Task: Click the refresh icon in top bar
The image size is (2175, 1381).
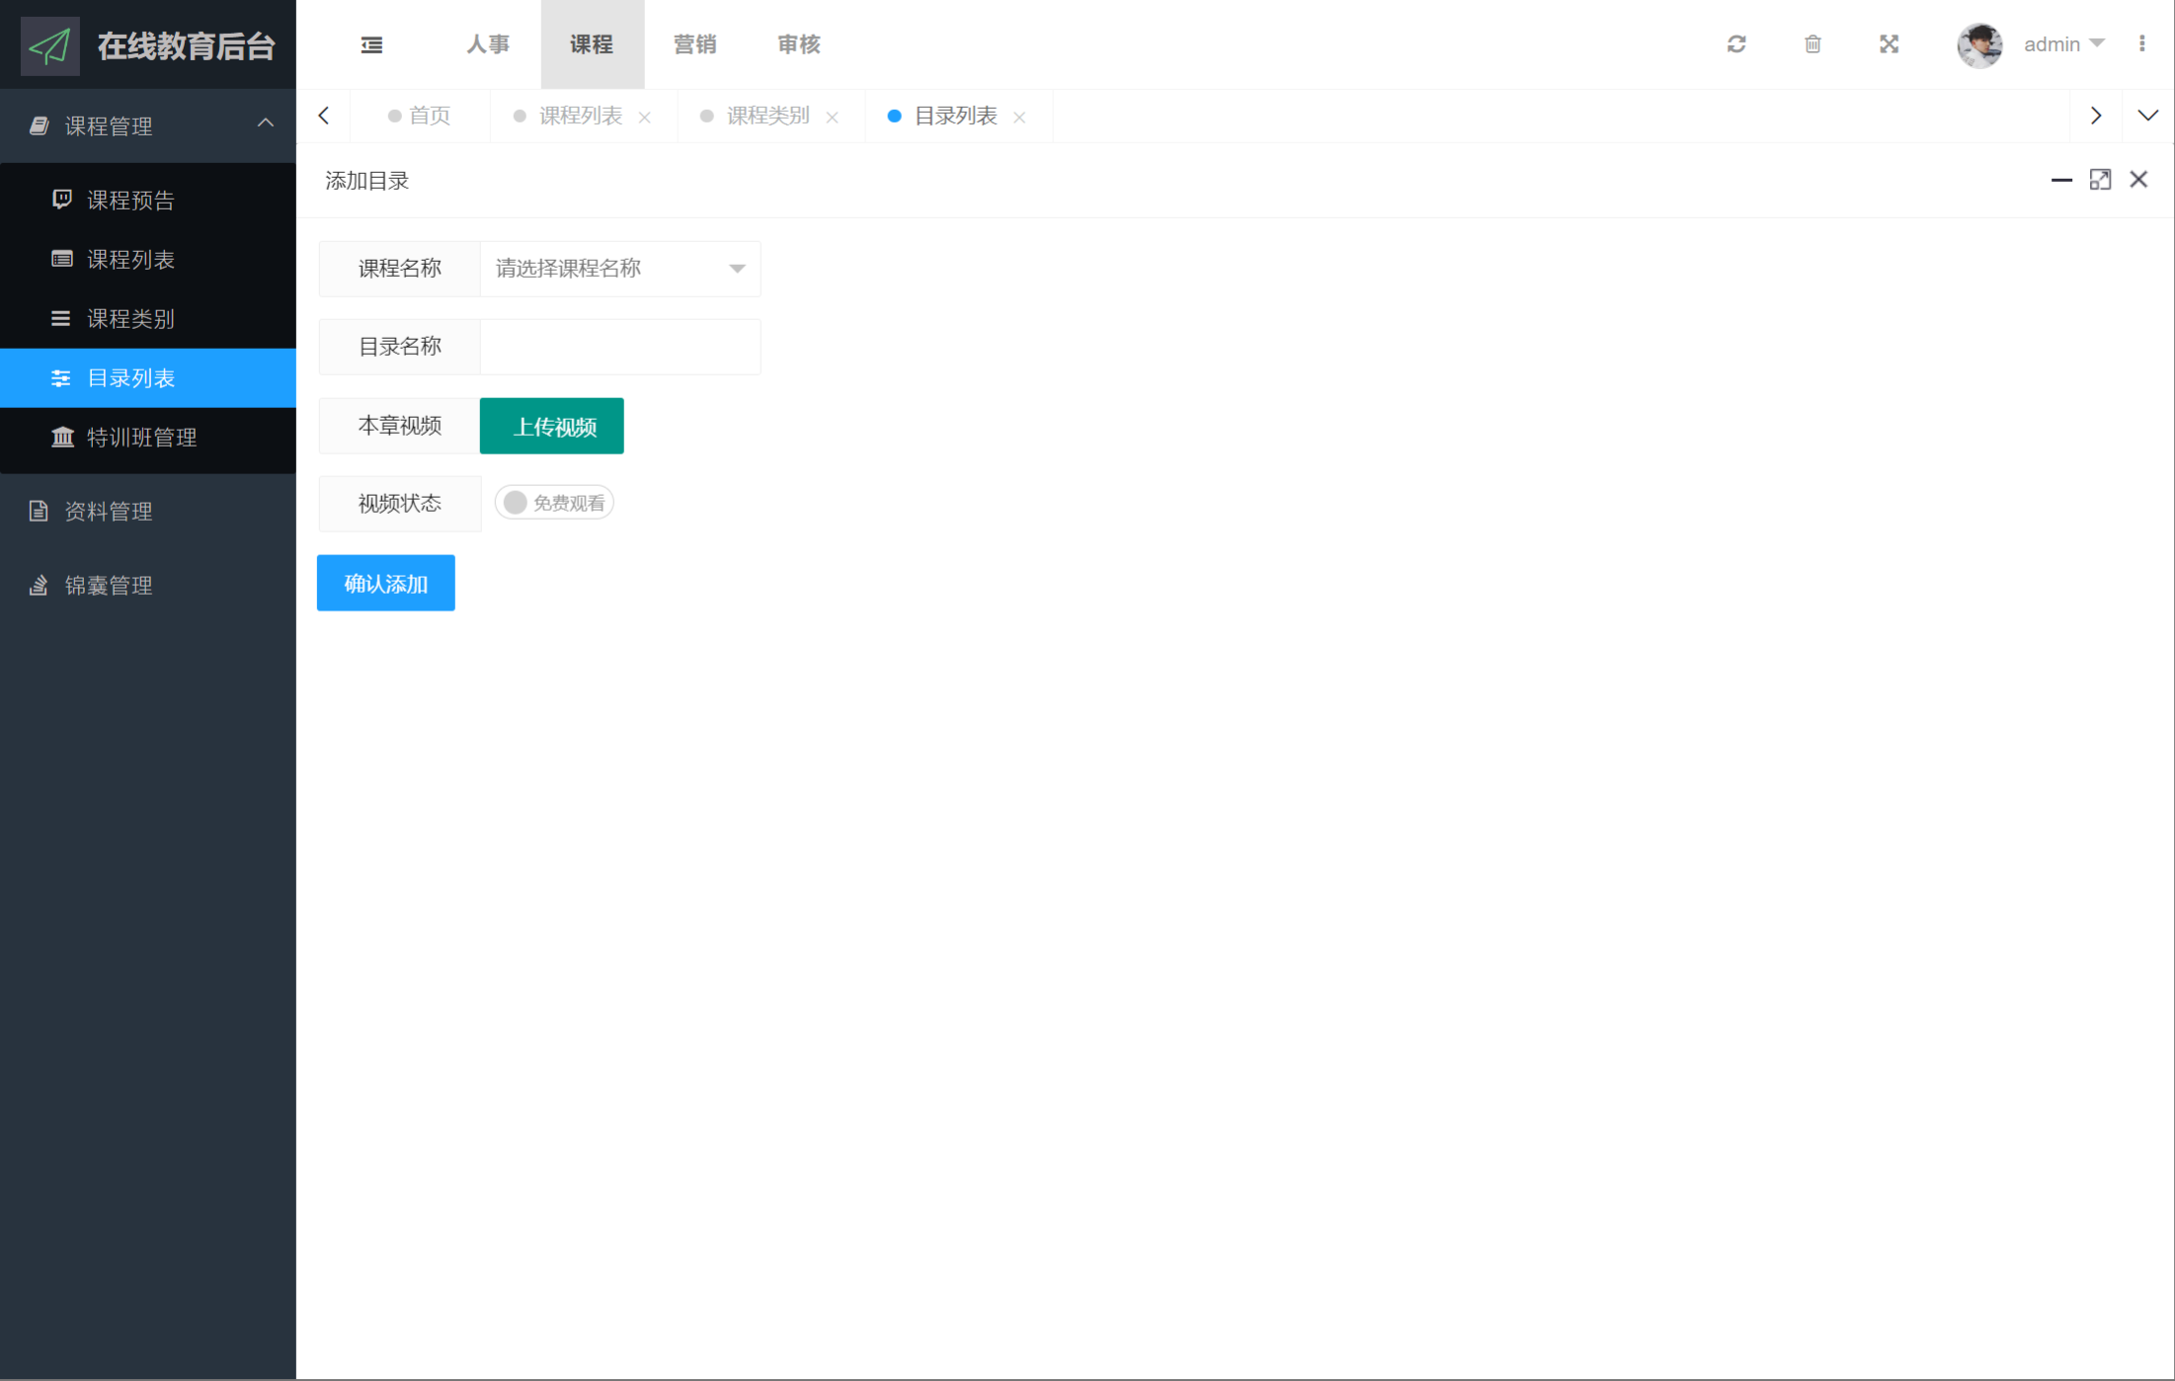Action: (1736, 44)
